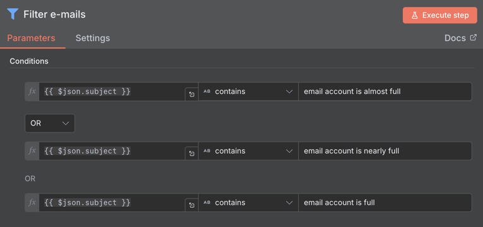Click the external link icon beside Docs
Viewport: 483px width, 227px height.
coord(473,38)
